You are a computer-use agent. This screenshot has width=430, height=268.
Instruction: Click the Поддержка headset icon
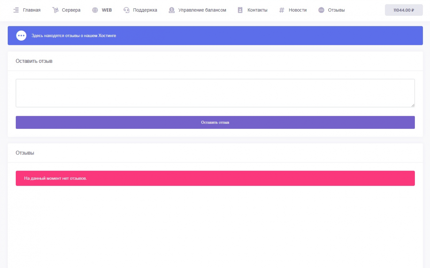click(x=126, y=10)
